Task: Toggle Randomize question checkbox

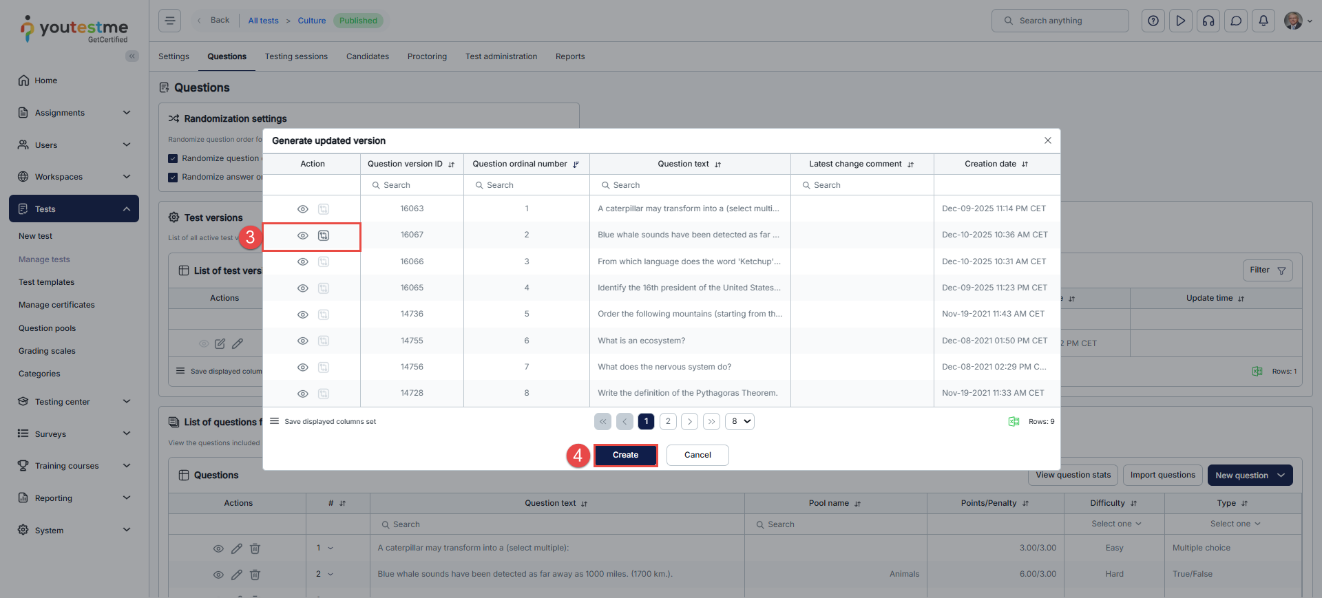Action: coord(173,159)
